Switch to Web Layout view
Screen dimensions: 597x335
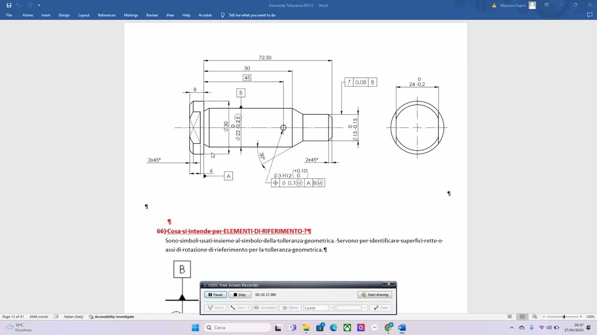(535, 317)
